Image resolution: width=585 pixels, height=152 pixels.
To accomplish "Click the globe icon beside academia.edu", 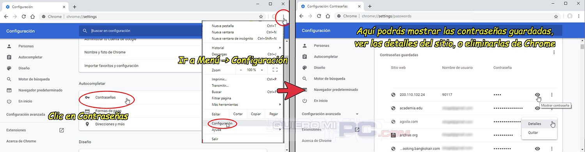I will tap(393, 108).
